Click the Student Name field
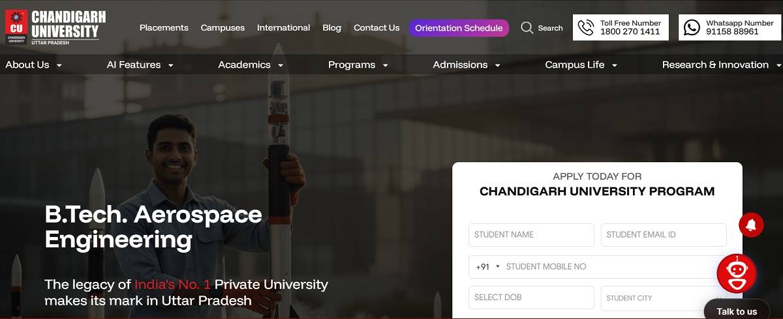 (531, 234)
